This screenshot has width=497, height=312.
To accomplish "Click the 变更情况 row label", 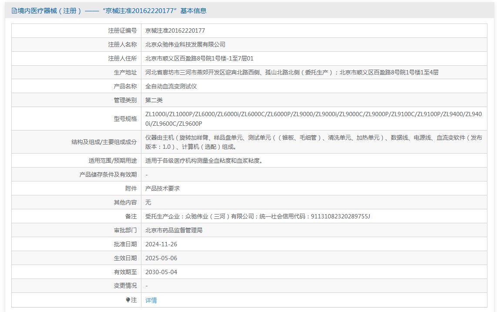I will (x=125, y=286).
